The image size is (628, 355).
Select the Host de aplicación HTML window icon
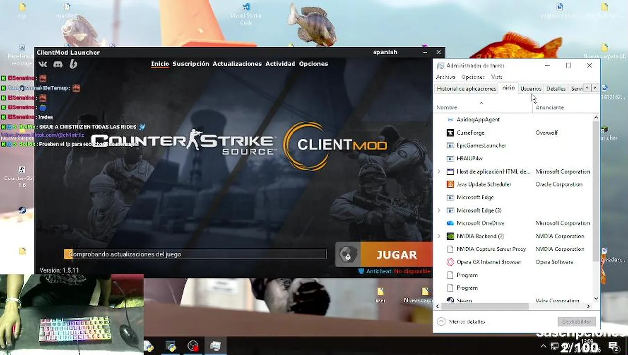pyautogui.click(x=450, y=172)
